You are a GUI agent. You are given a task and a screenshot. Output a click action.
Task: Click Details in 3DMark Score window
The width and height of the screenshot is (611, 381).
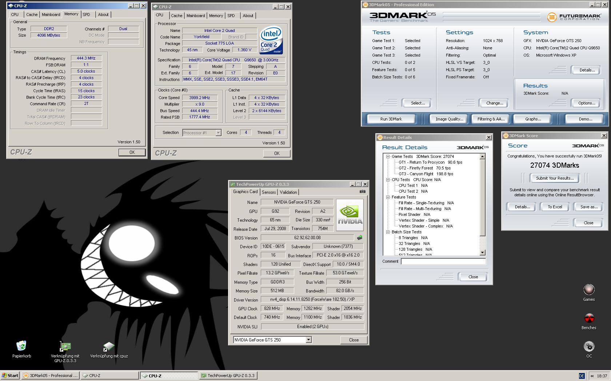[x=522, y=207]
